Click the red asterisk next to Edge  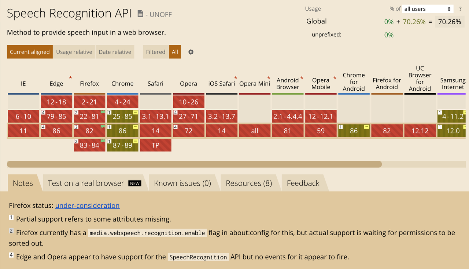pyautogui.click(x=70, y=78)
